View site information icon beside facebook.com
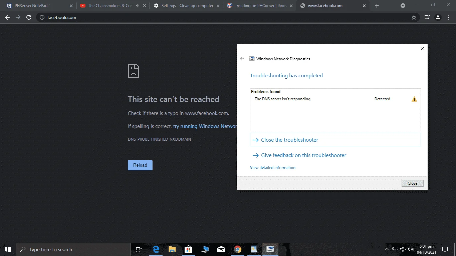Screen dimensions: 456x256 [x=42, y=17]
